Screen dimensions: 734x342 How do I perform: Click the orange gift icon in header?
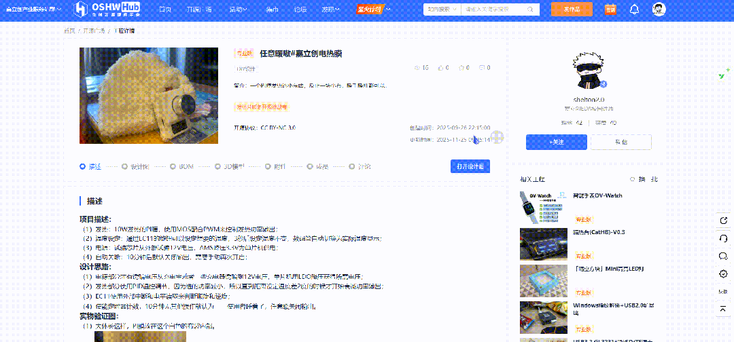610,9
